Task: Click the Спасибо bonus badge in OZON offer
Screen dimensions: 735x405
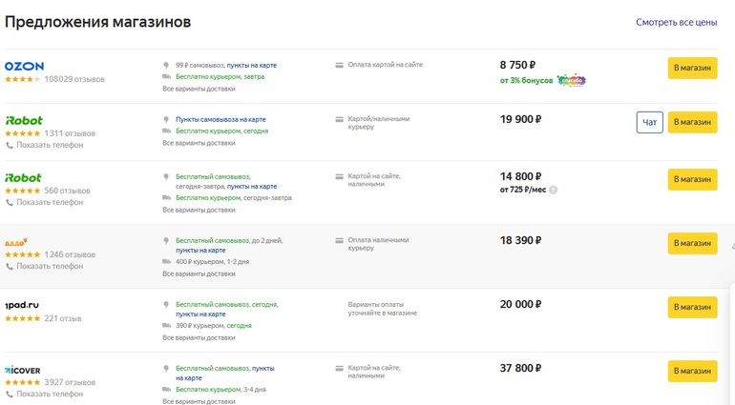Action: point(571,81)
